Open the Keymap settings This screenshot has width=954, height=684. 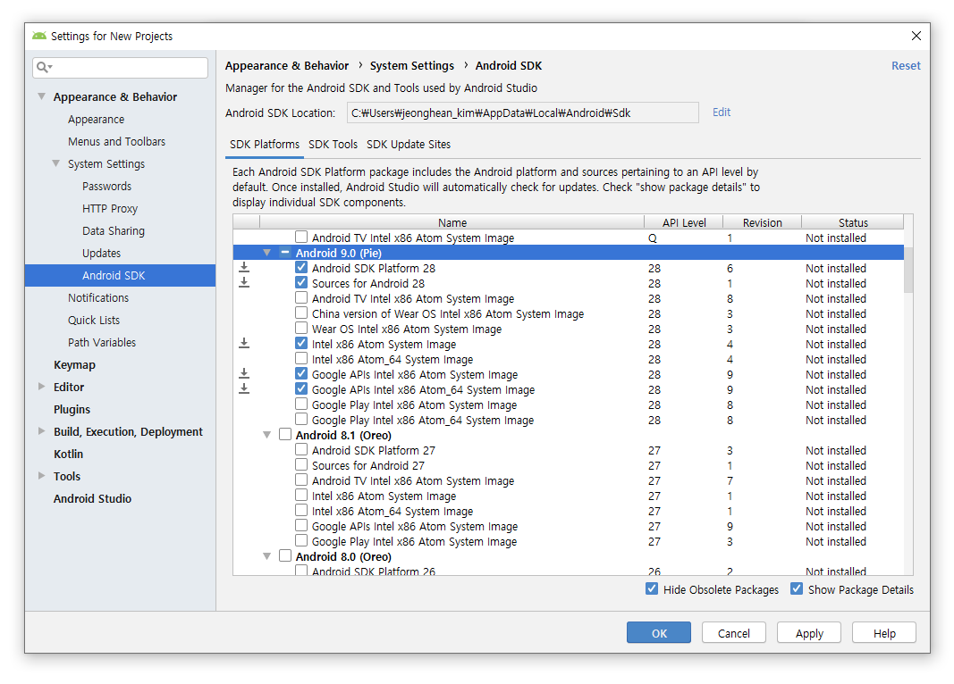tap(74, 364)
